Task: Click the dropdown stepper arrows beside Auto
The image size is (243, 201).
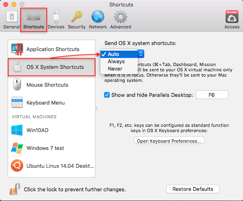Action: [x=141, y=54]
